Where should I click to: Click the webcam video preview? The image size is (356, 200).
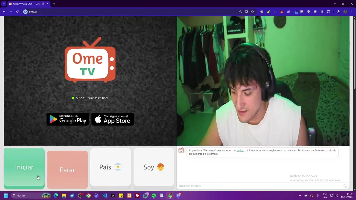click(x=263, y=81)
